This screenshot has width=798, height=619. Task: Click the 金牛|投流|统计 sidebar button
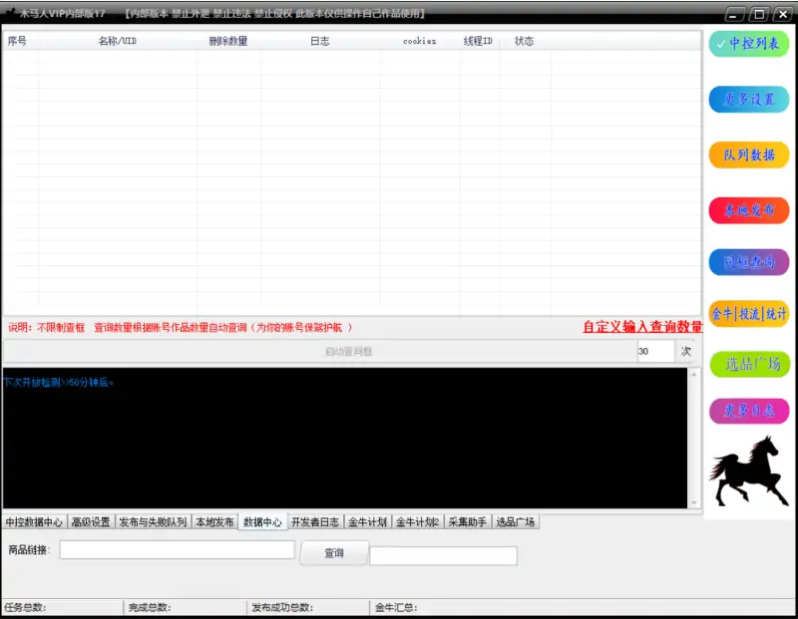pyautogui.click(x=749, y=314)
